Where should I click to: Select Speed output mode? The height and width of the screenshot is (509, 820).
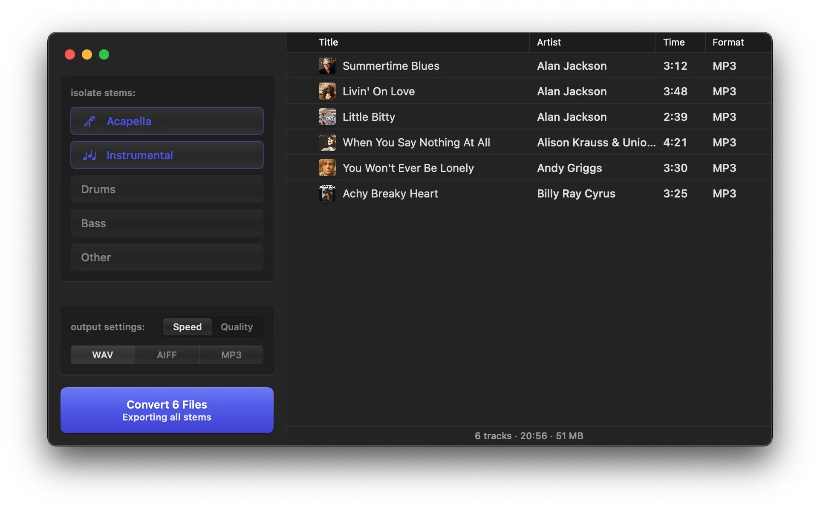pyautogui.click(x=187, y=327)
